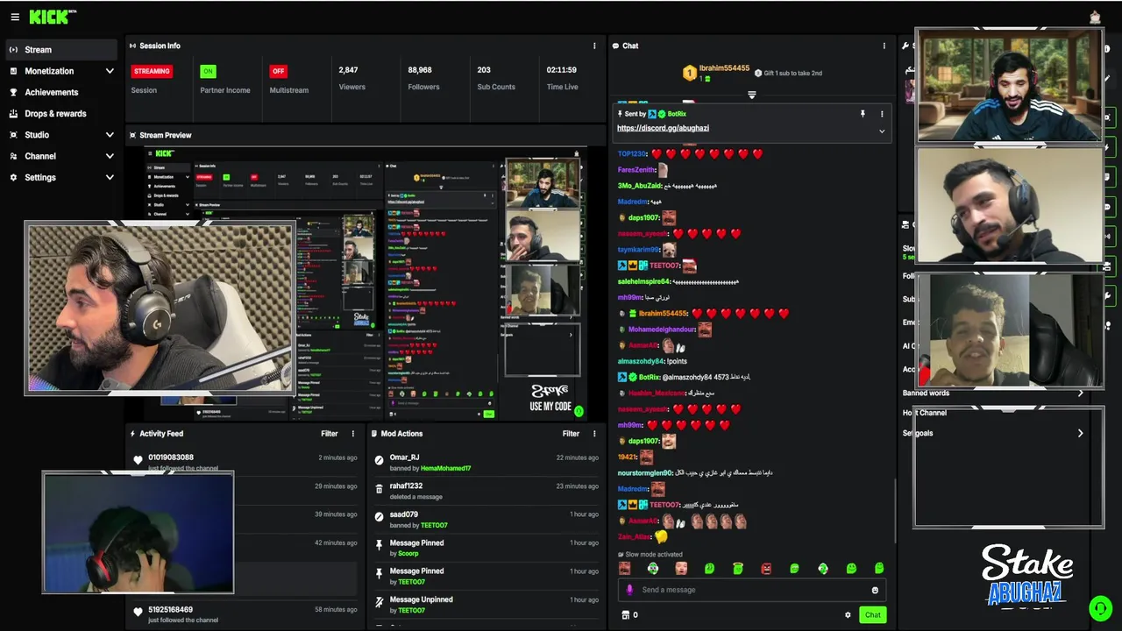Open the Session Info three-dot menu
The image size is (1122, 631).
(x=594, y=46)
